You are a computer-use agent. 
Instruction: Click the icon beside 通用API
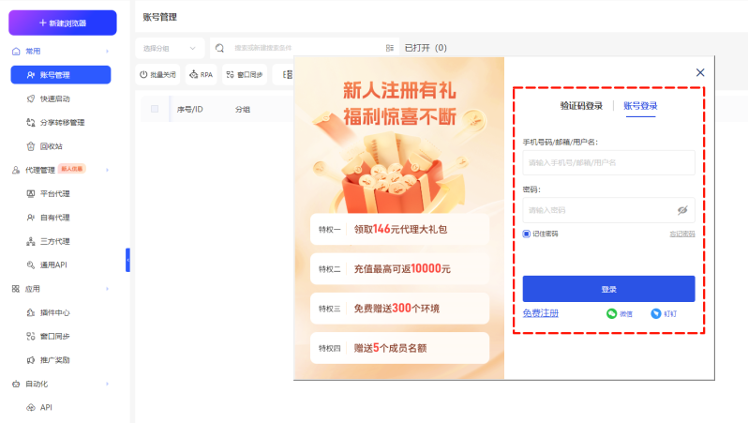tap(31, 265)
